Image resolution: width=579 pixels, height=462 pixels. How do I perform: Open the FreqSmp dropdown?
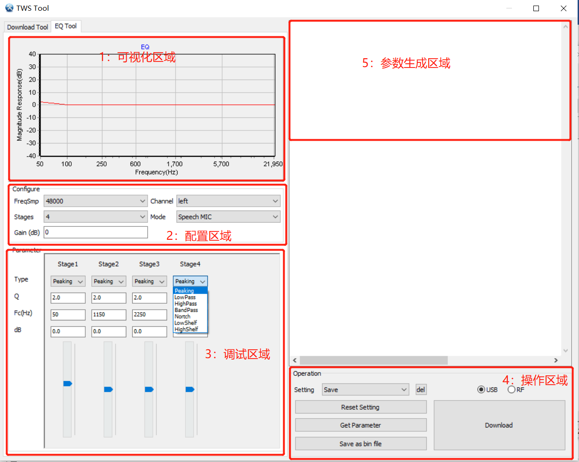click(95, 201)
